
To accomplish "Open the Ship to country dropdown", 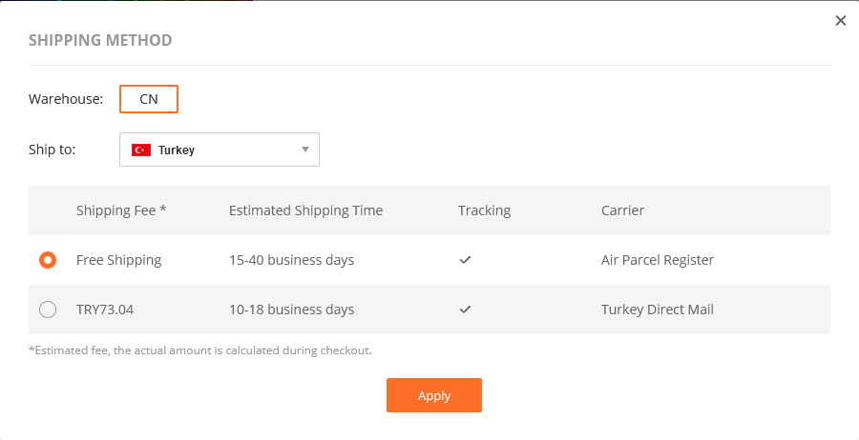I will tap(219, 150).
